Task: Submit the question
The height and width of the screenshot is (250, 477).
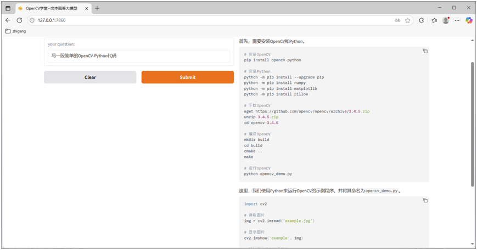Action: coord(187,77)
